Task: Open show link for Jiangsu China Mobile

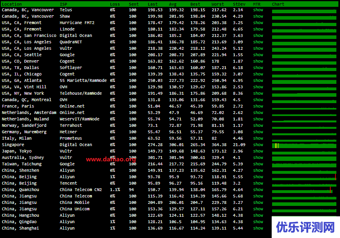Action: coord(258,203)
